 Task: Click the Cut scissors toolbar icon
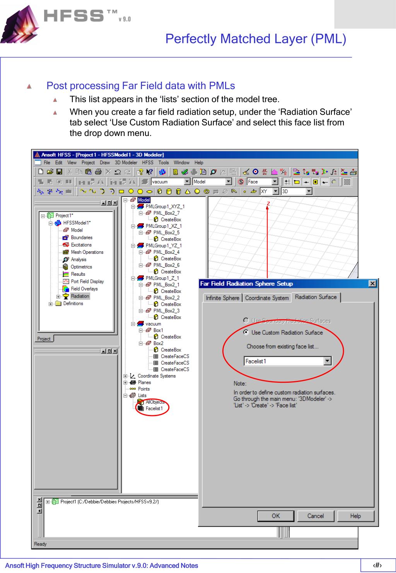[70, 172]
